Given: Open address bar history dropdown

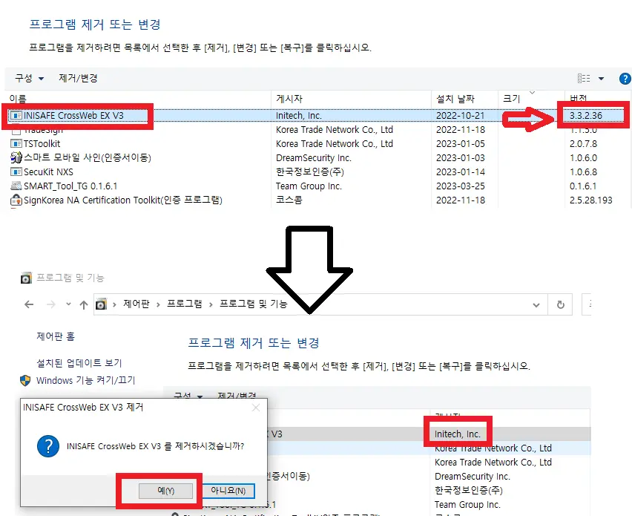Looking at the screenshot, I should 536,305.
